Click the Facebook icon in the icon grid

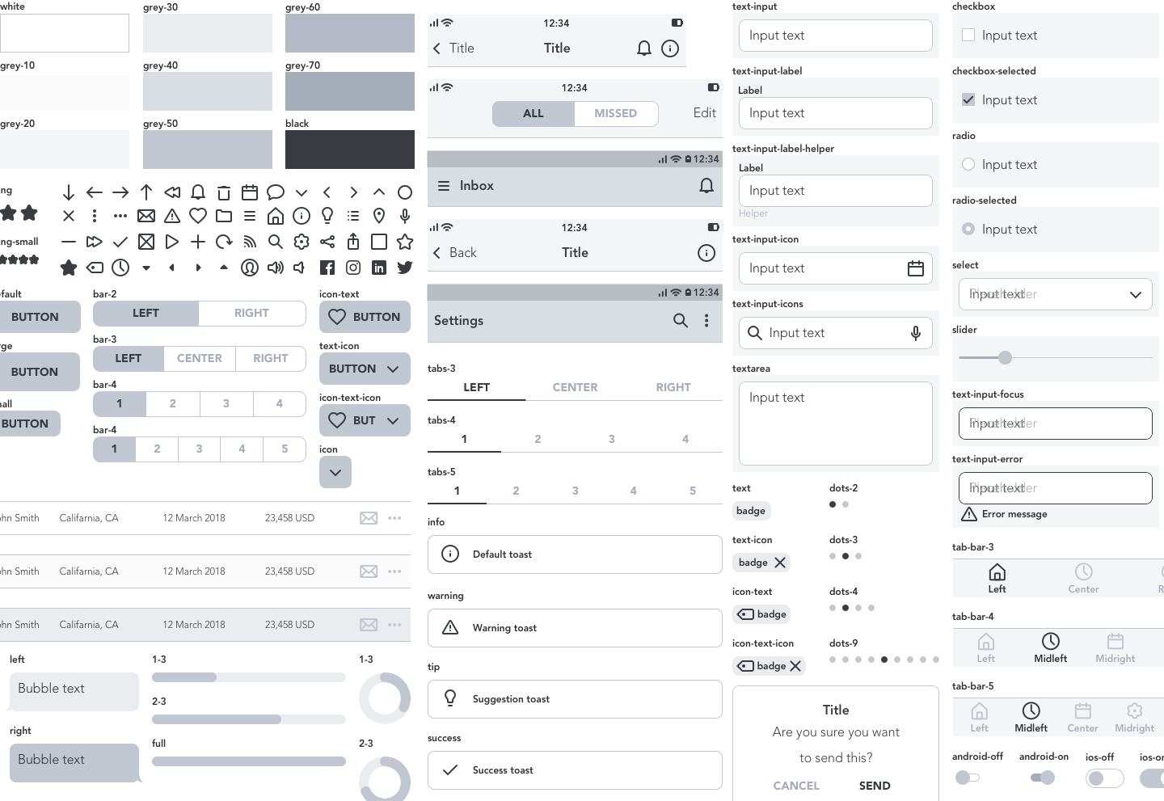[327, 268]
